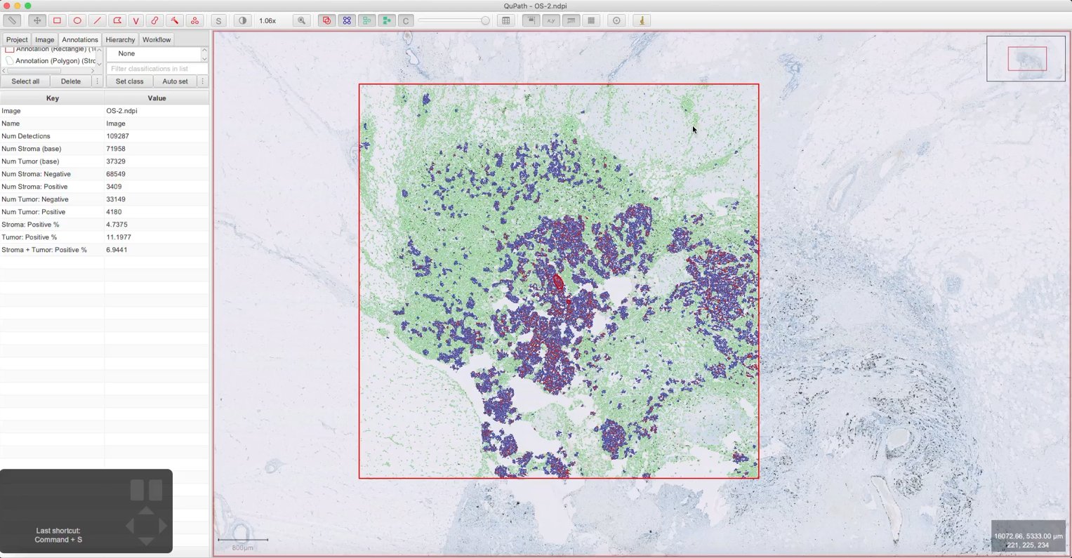1072x558 pixels.
Task: Select the Brush tool
Action: pos(155,20)
